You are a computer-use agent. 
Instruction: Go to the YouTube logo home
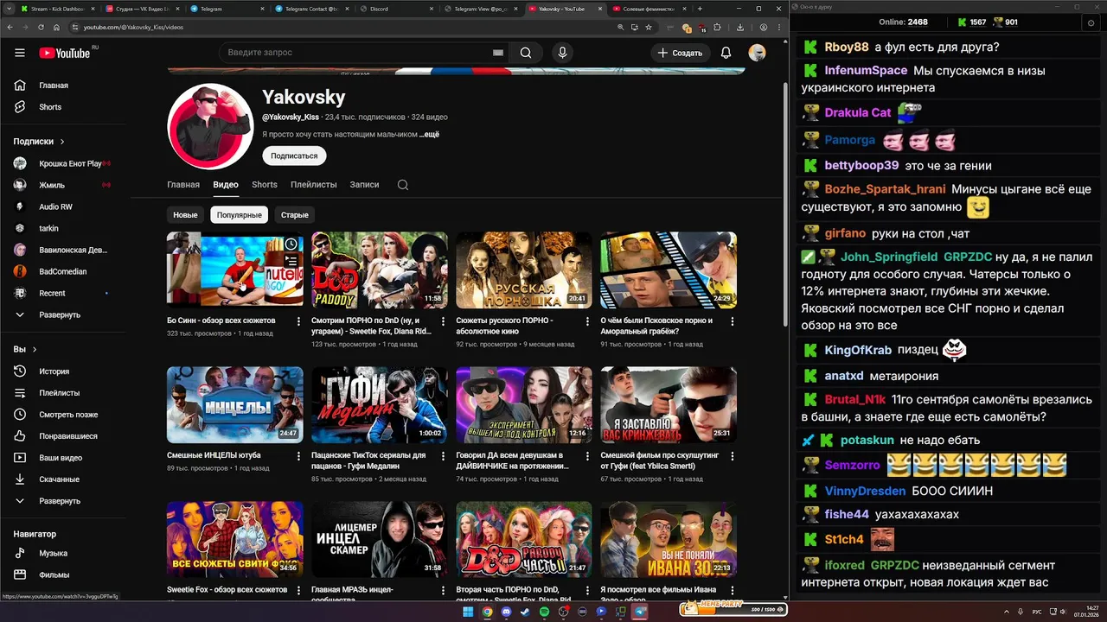[x=65, y=53]
